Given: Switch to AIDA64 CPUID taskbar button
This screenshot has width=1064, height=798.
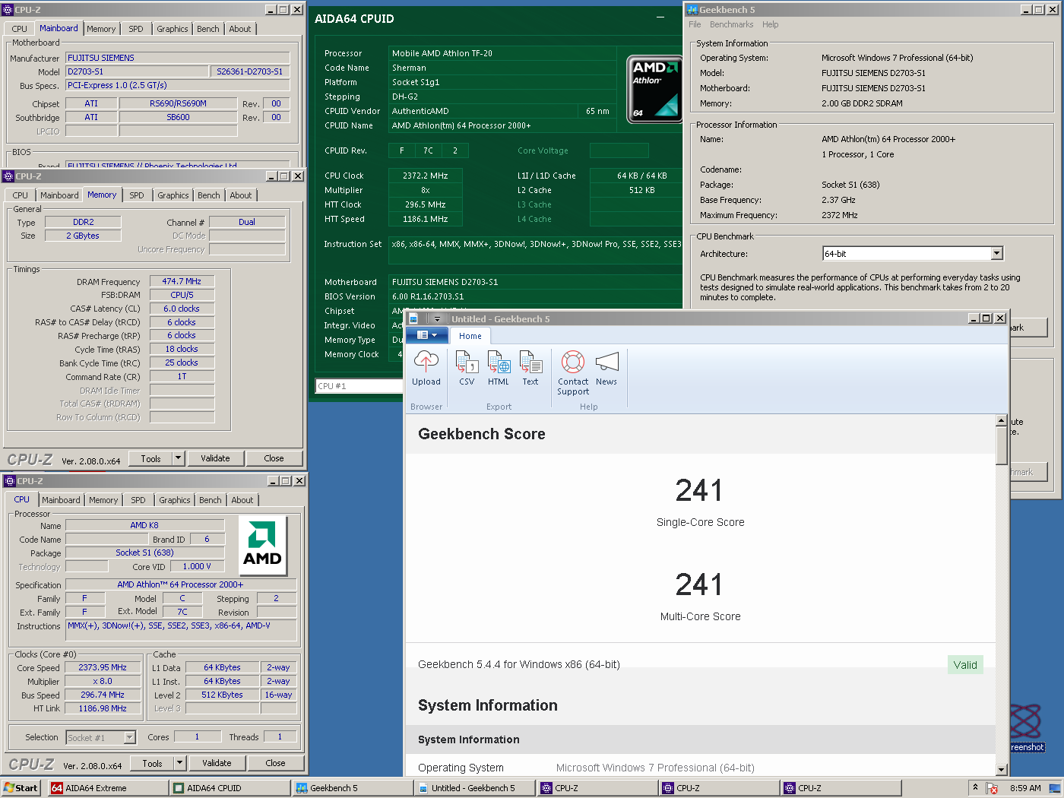Looking at the screenshot, I should point(230,788).
